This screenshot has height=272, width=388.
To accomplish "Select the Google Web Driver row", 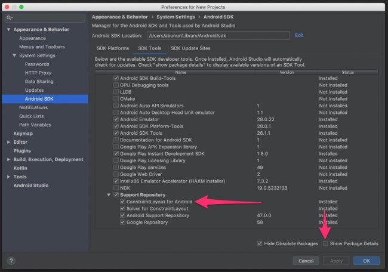I will click(x=236, y=174).
